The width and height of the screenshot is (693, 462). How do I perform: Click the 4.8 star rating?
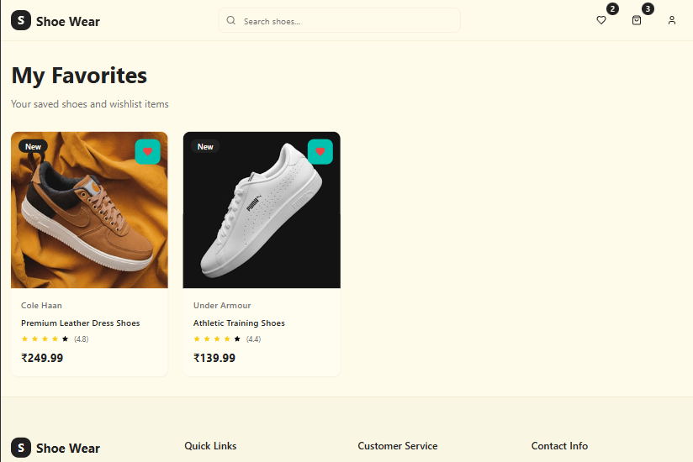55,339
